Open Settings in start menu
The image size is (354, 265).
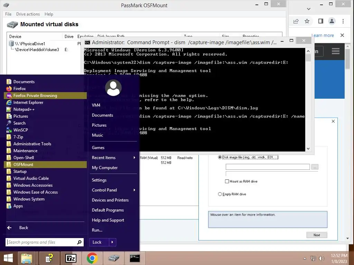tap(99, 180)
